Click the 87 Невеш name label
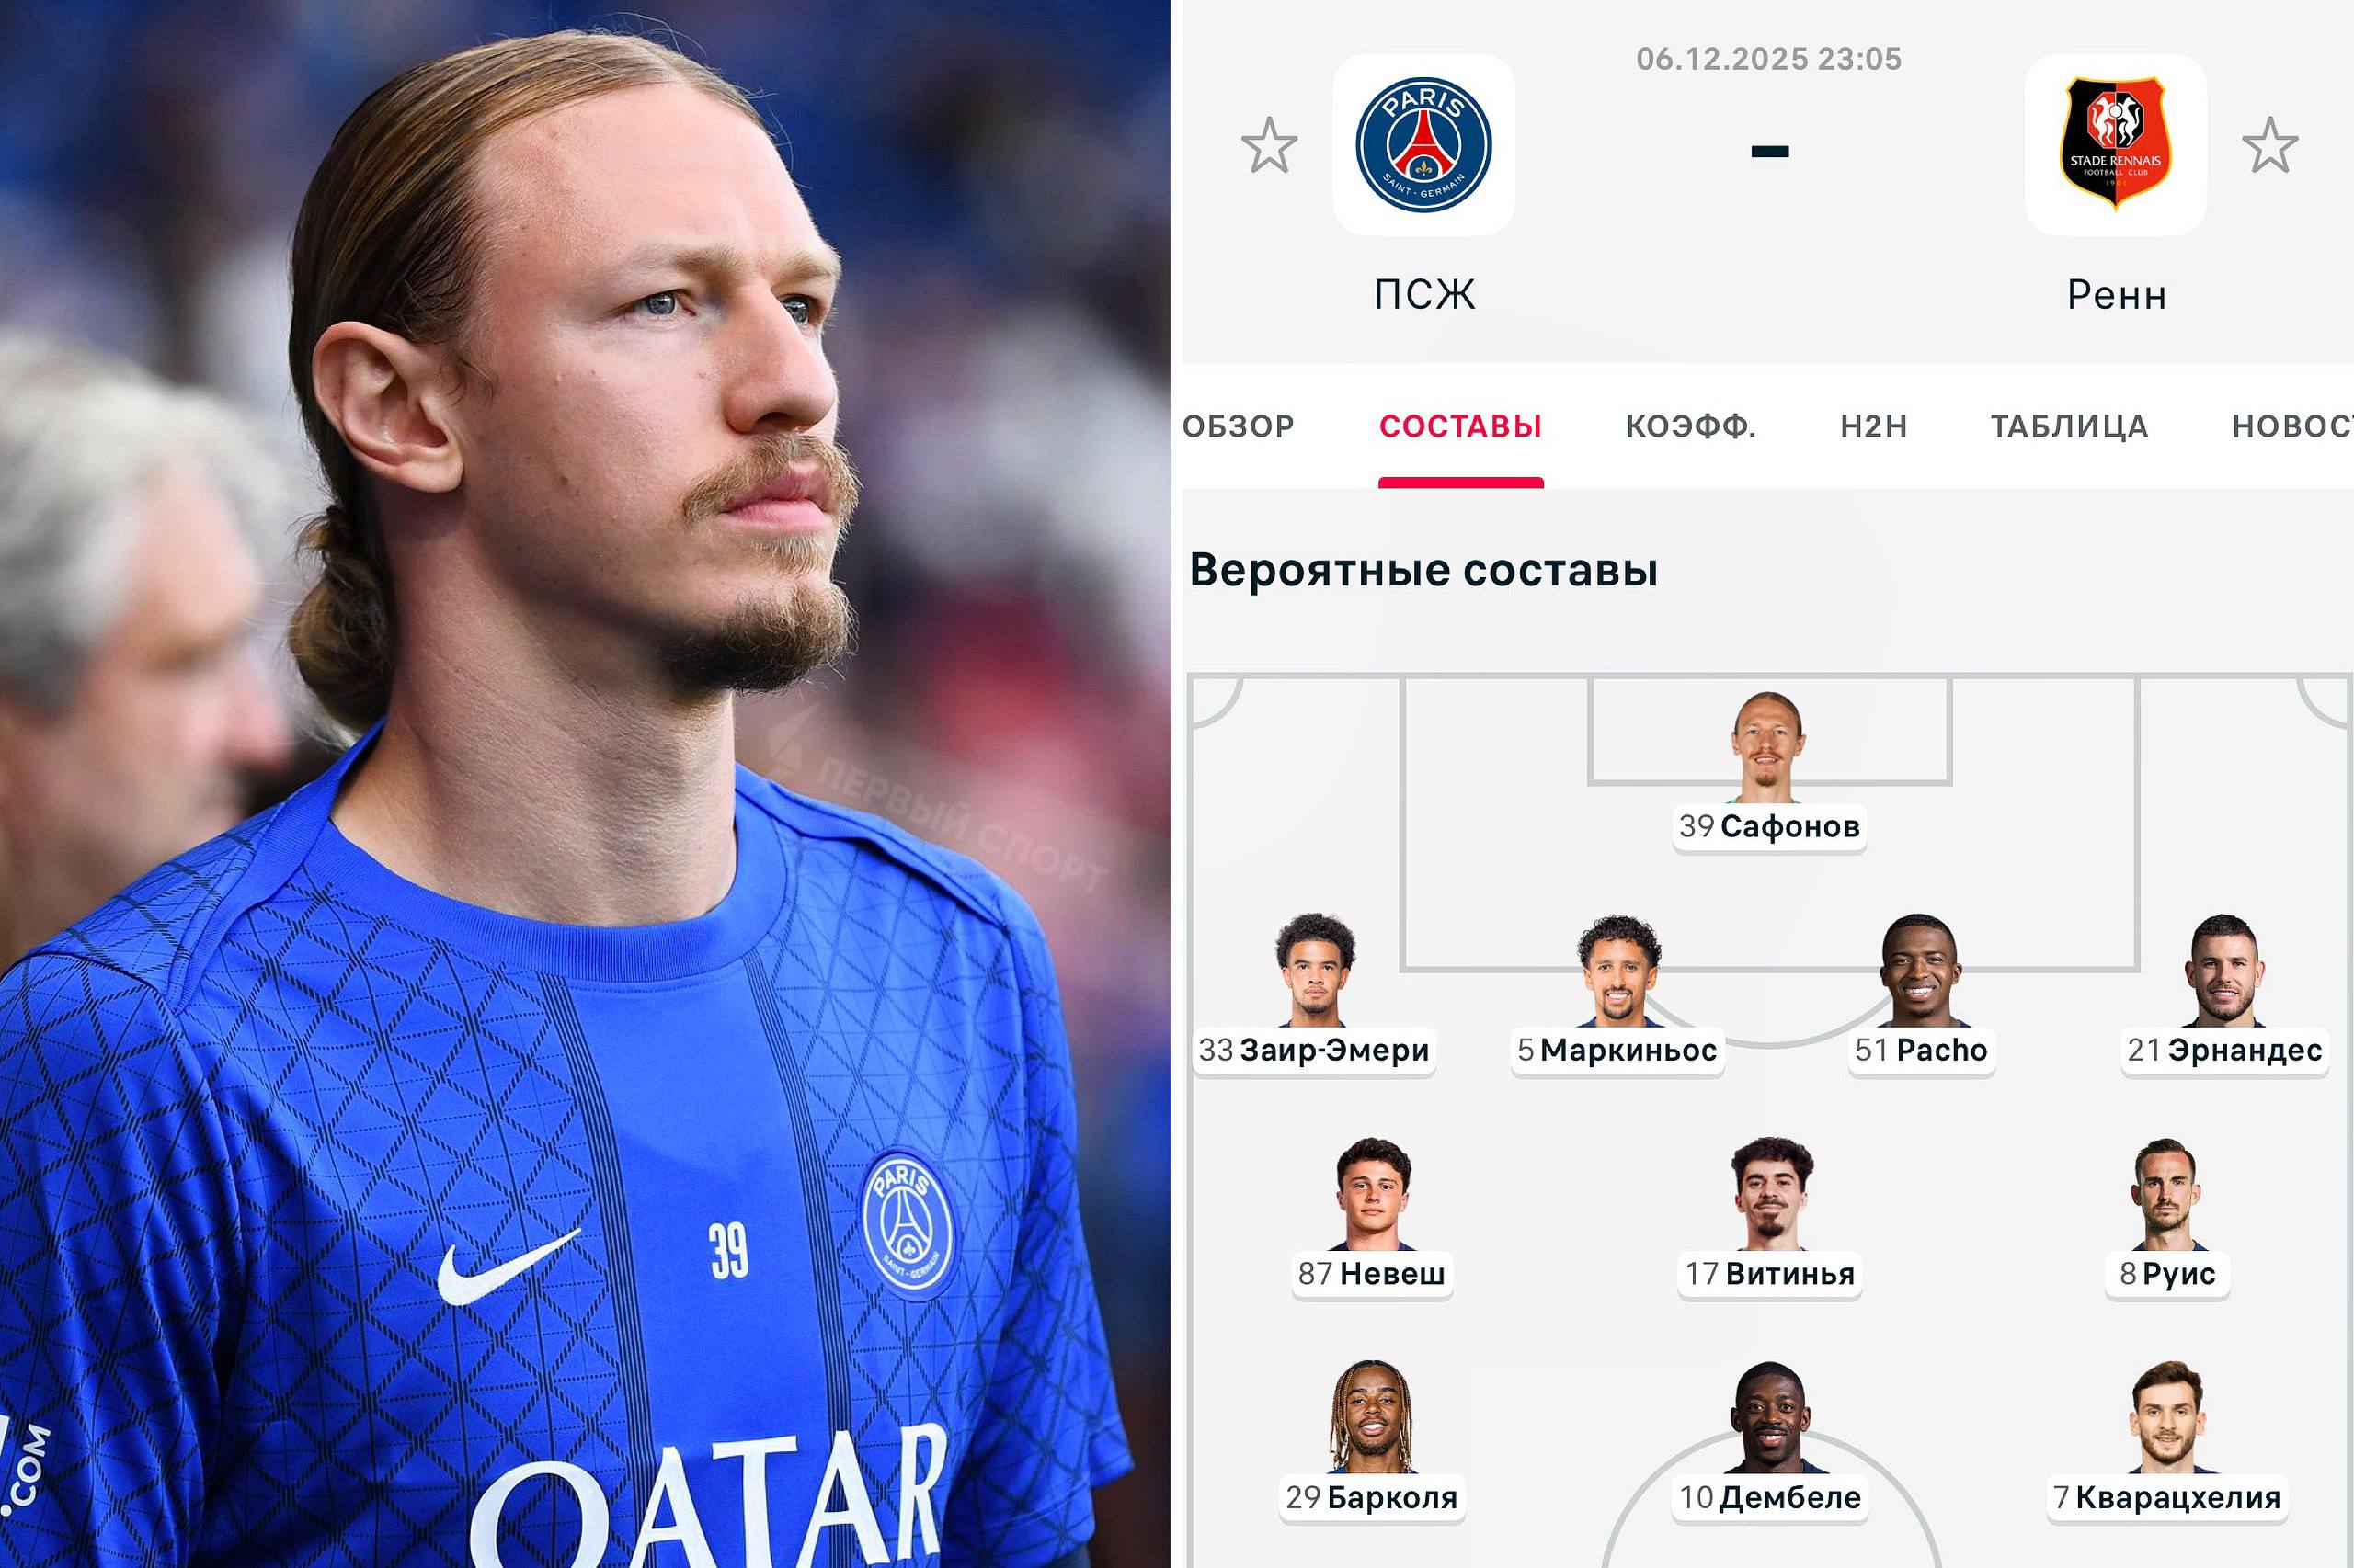The height and width of the screenshot is (1568, 2354). [1372, 1274]
